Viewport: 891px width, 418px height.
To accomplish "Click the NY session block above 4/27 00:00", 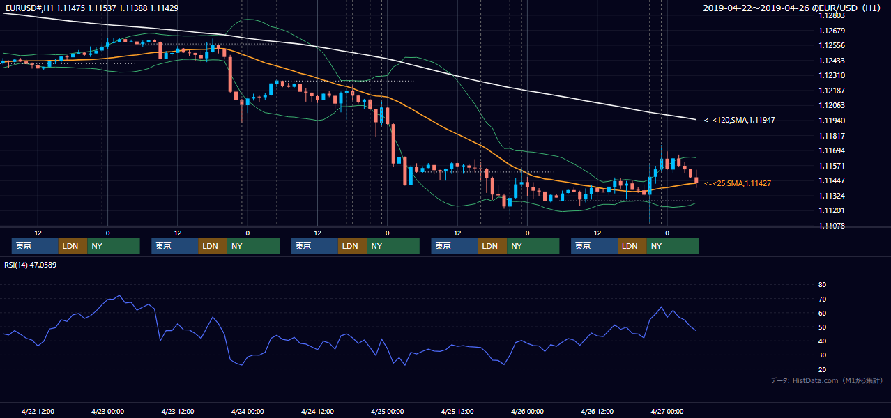I will pyautogui.click(x=672, y=246).
